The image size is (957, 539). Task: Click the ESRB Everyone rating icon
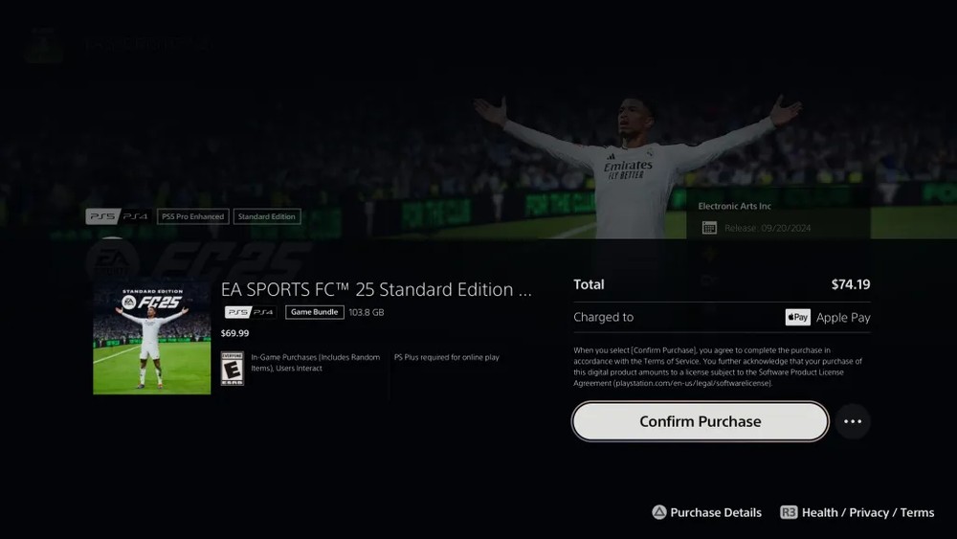coord(232,368)
